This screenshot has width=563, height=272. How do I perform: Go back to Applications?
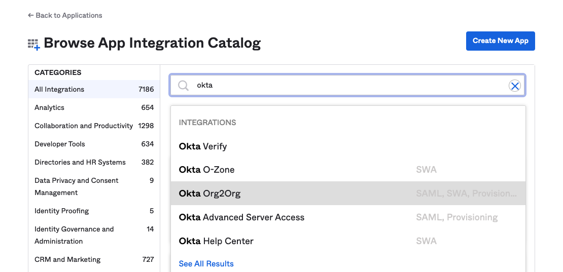[x=65, y=16]
